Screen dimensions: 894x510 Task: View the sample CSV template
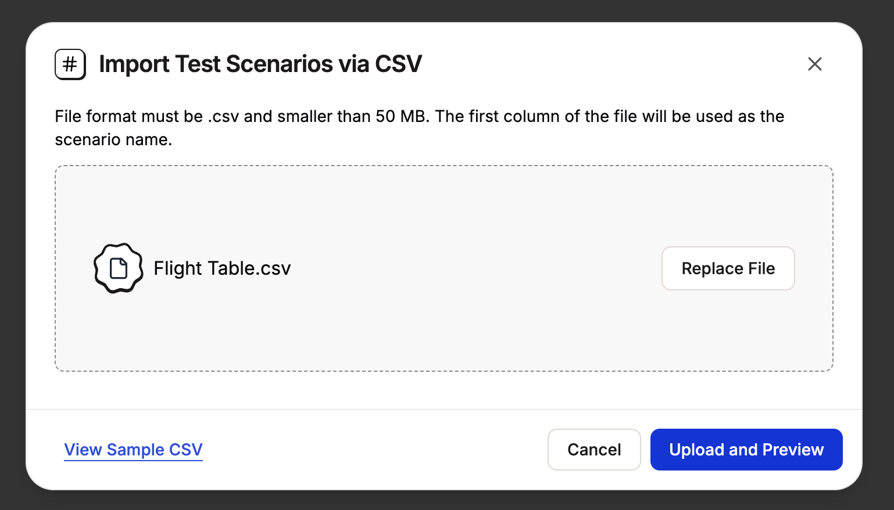[x=133, y=450]
